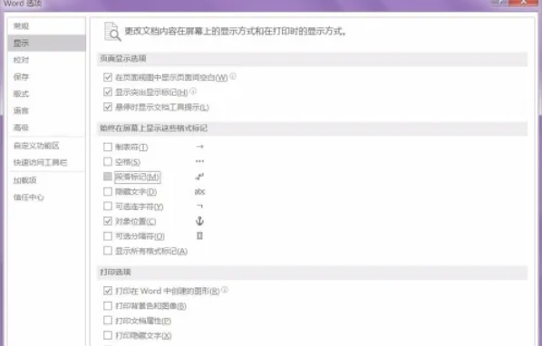This screenshot has width=542, height=346.
Task: Enable 打印文档属性(P) checkbox
Action: click(108, 321)
